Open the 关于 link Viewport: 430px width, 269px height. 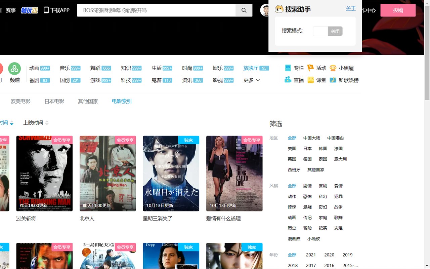(351, 8)
